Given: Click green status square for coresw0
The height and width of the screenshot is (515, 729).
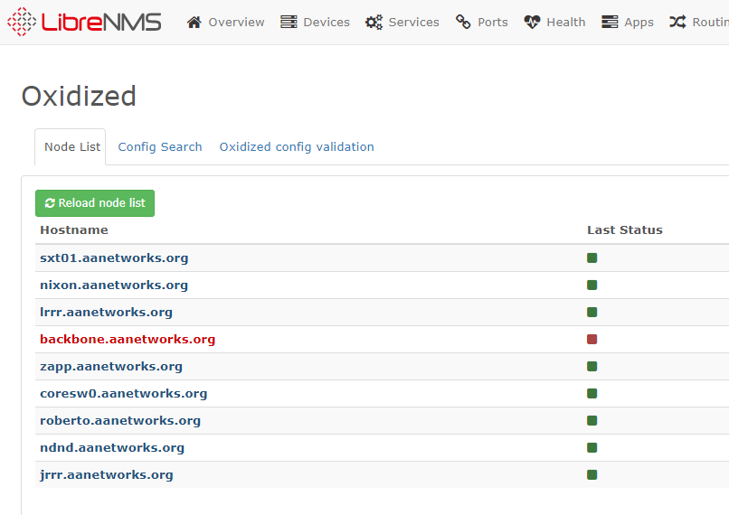Looking at the screenshot, I should (592, 393).
